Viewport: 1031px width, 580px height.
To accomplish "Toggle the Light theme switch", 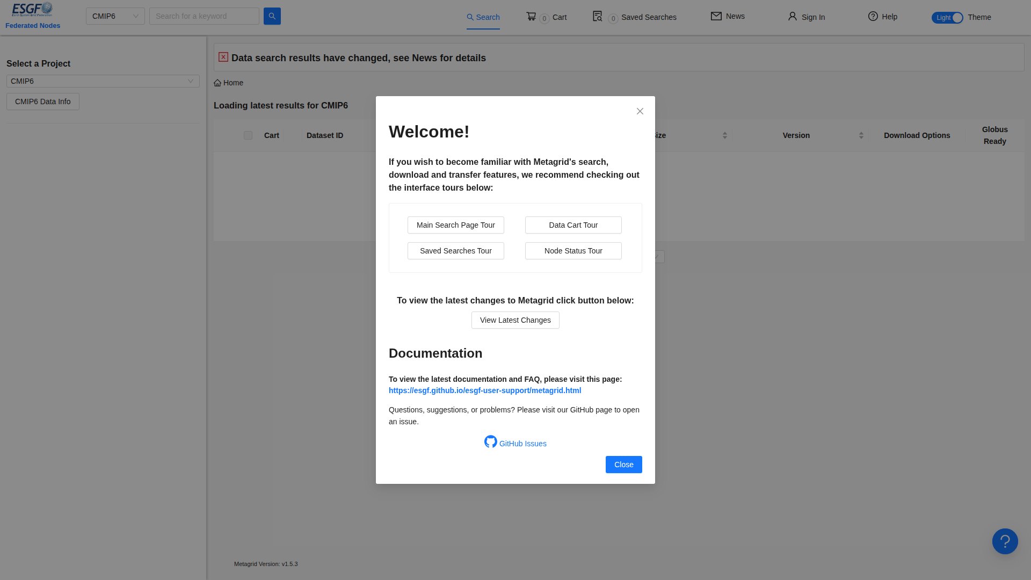I will coord(948,18).
